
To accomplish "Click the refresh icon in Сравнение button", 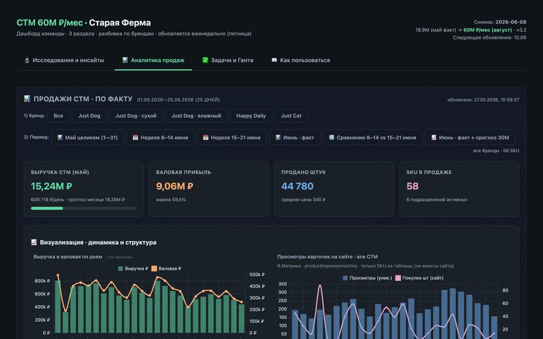I will coord(331,137).
